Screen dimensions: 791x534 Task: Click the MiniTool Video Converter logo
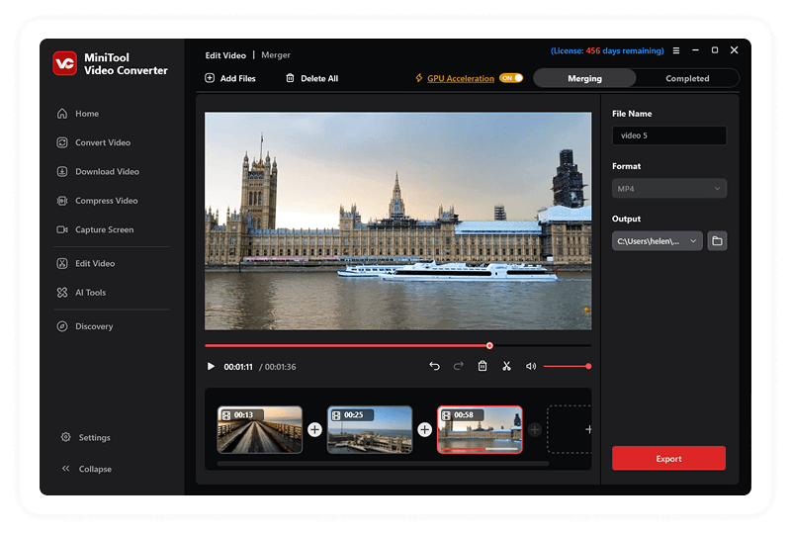pos(65,63)
